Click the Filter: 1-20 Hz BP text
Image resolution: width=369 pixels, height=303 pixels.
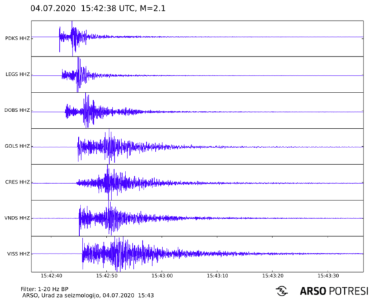pos(44,289)
